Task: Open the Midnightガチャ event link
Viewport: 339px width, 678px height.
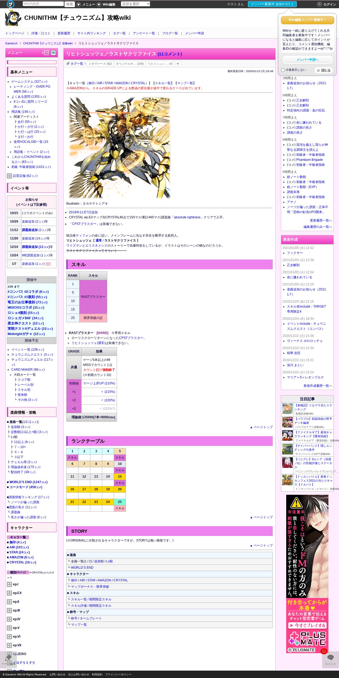Action: (26, 334)
